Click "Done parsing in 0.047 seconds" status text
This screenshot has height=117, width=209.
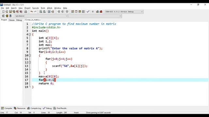[x=98, y=112]
